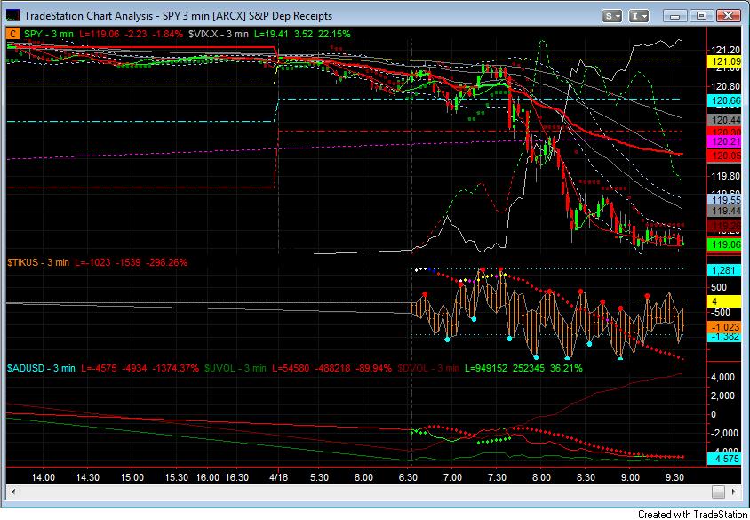The image size is (750, 520).
Task: Close the Chart Analysis window
Action: [728, 16]
